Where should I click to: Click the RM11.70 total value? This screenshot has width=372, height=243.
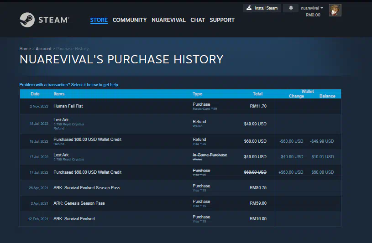tap(258, 106)
